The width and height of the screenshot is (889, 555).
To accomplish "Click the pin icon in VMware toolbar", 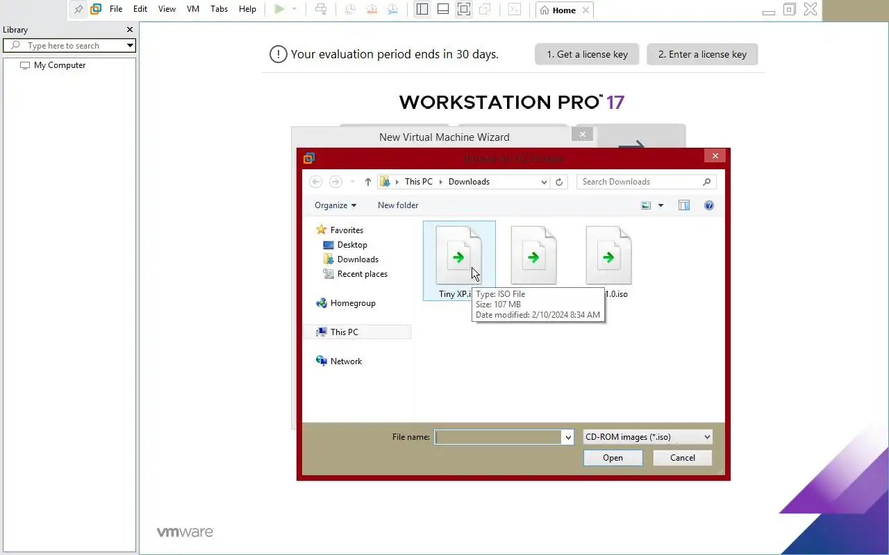I will coord(78,10).
